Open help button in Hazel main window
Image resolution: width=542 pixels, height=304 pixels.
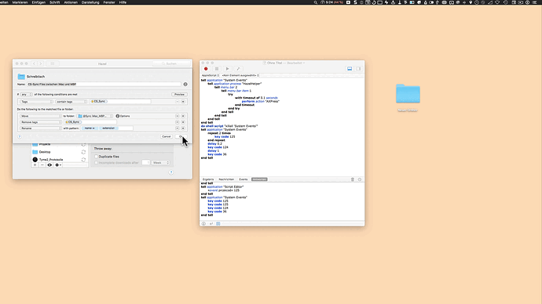(171, 172)
